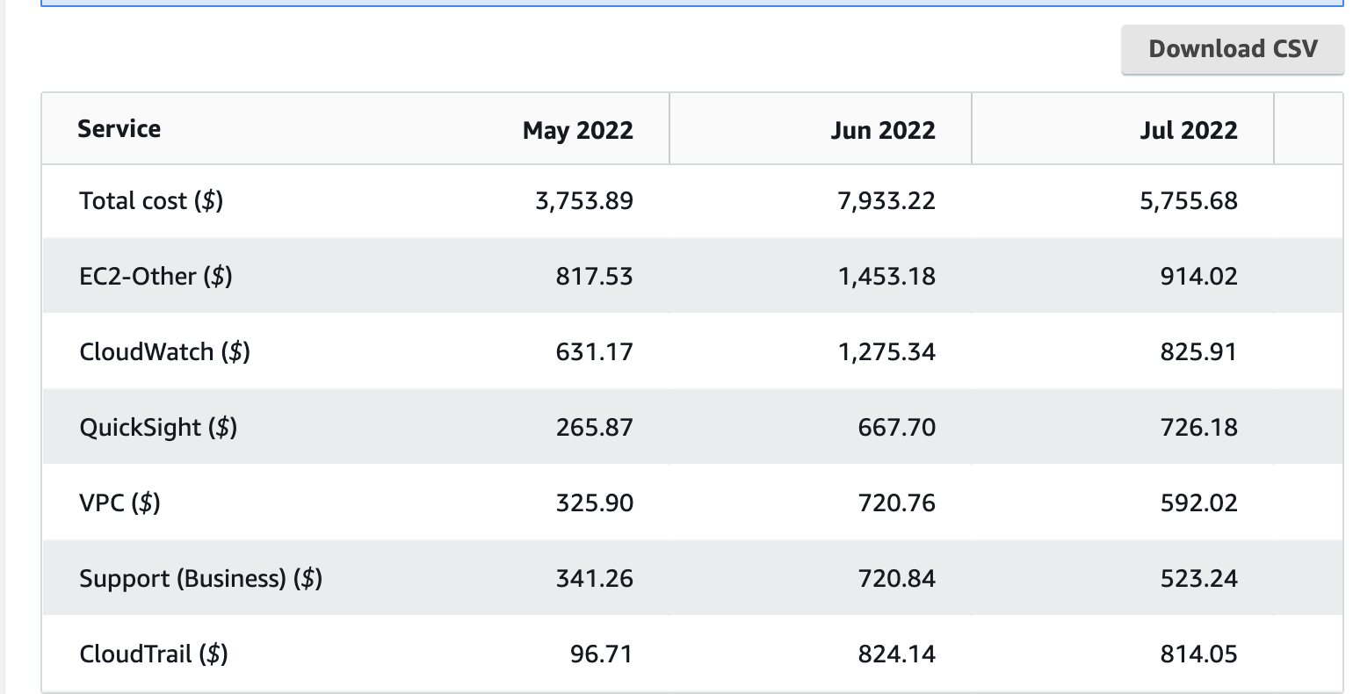Sort the table by Service column
Image resolution: width=1353 pixels, height=694 pixels.
[119, 128]
